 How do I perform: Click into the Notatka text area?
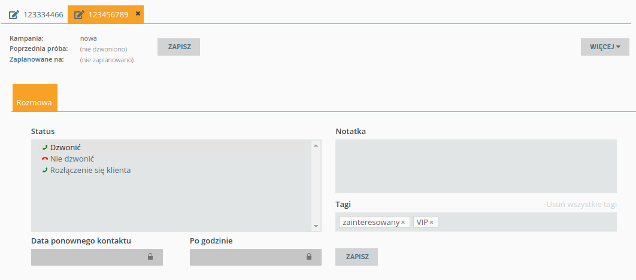[476, 166]
